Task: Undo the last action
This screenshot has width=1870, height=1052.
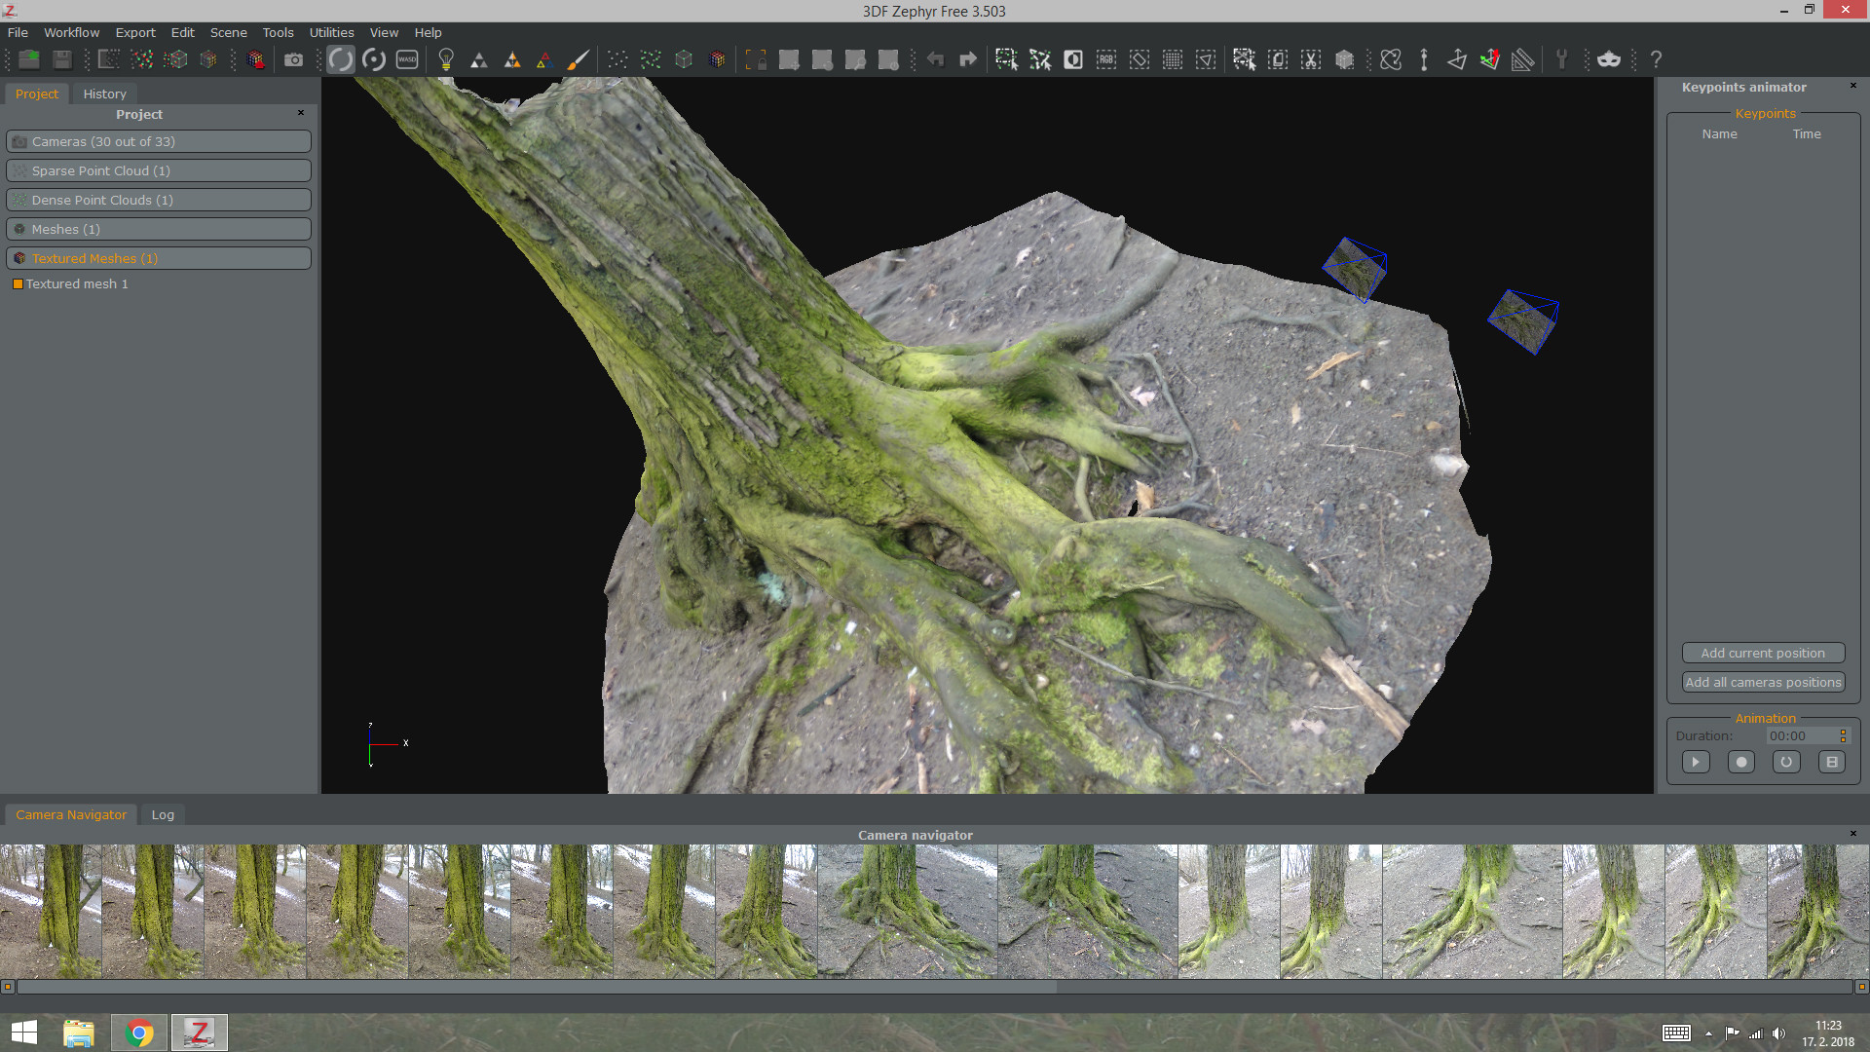Action: tap(934, 59)
